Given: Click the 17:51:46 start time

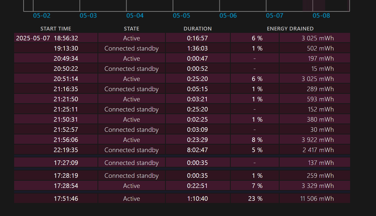Looking at the screenshot, I should point(66,199).
